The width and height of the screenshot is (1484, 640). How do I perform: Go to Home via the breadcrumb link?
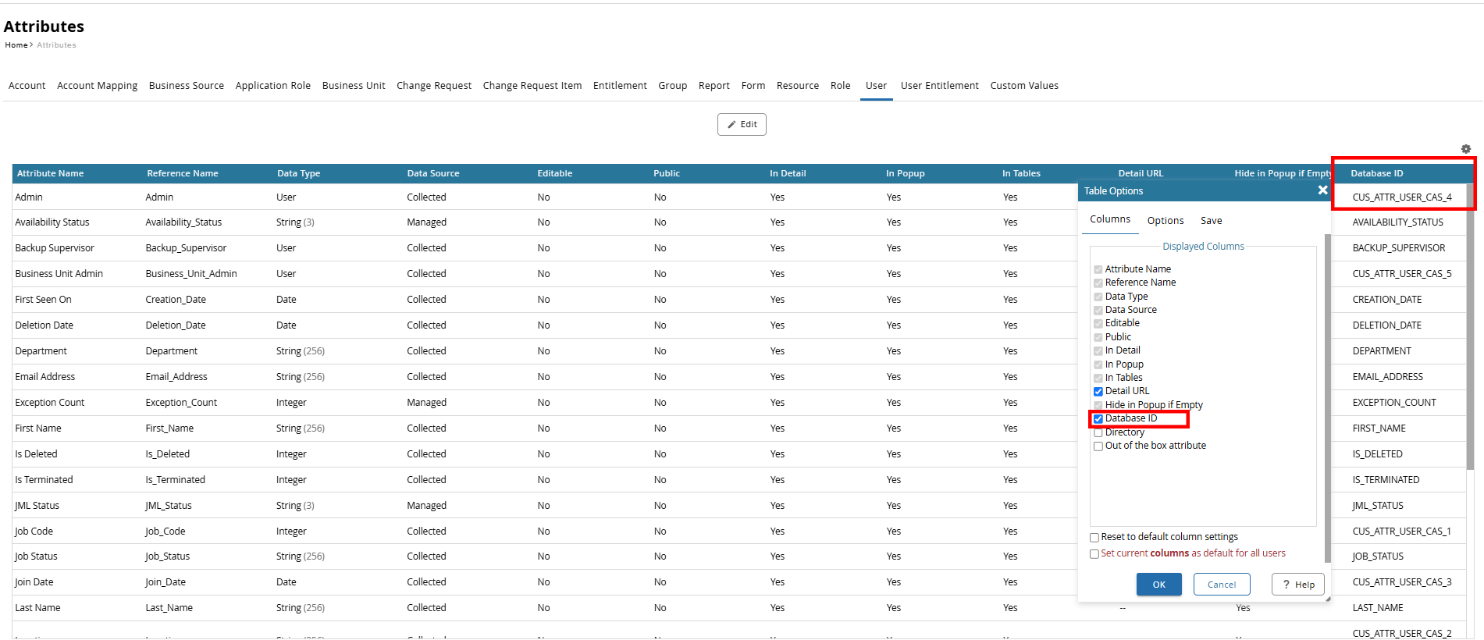tap(16, 45)
